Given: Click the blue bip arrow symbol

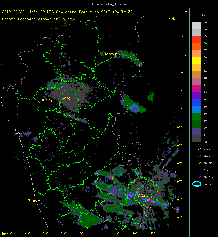Looking at the screenshot, I should [x=197, y=170].
